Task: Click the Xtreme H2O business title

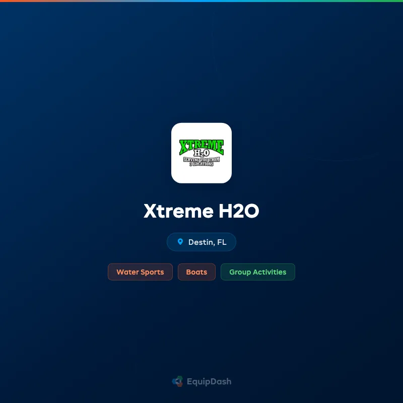Action: (x=201, y=211)
